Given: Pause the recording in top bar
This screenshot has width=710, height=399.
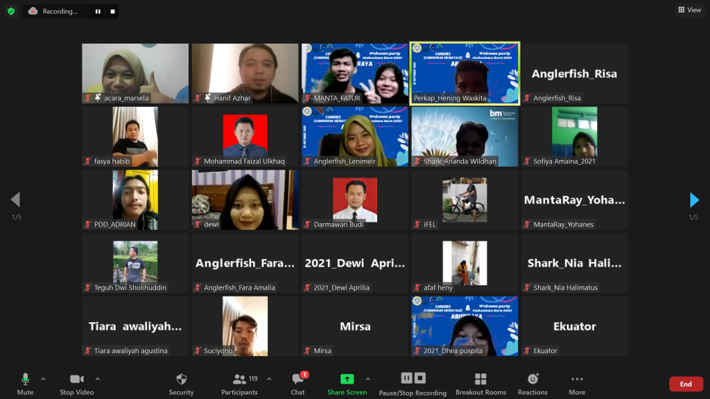Looking at the screenshot, I should point(98,11).
